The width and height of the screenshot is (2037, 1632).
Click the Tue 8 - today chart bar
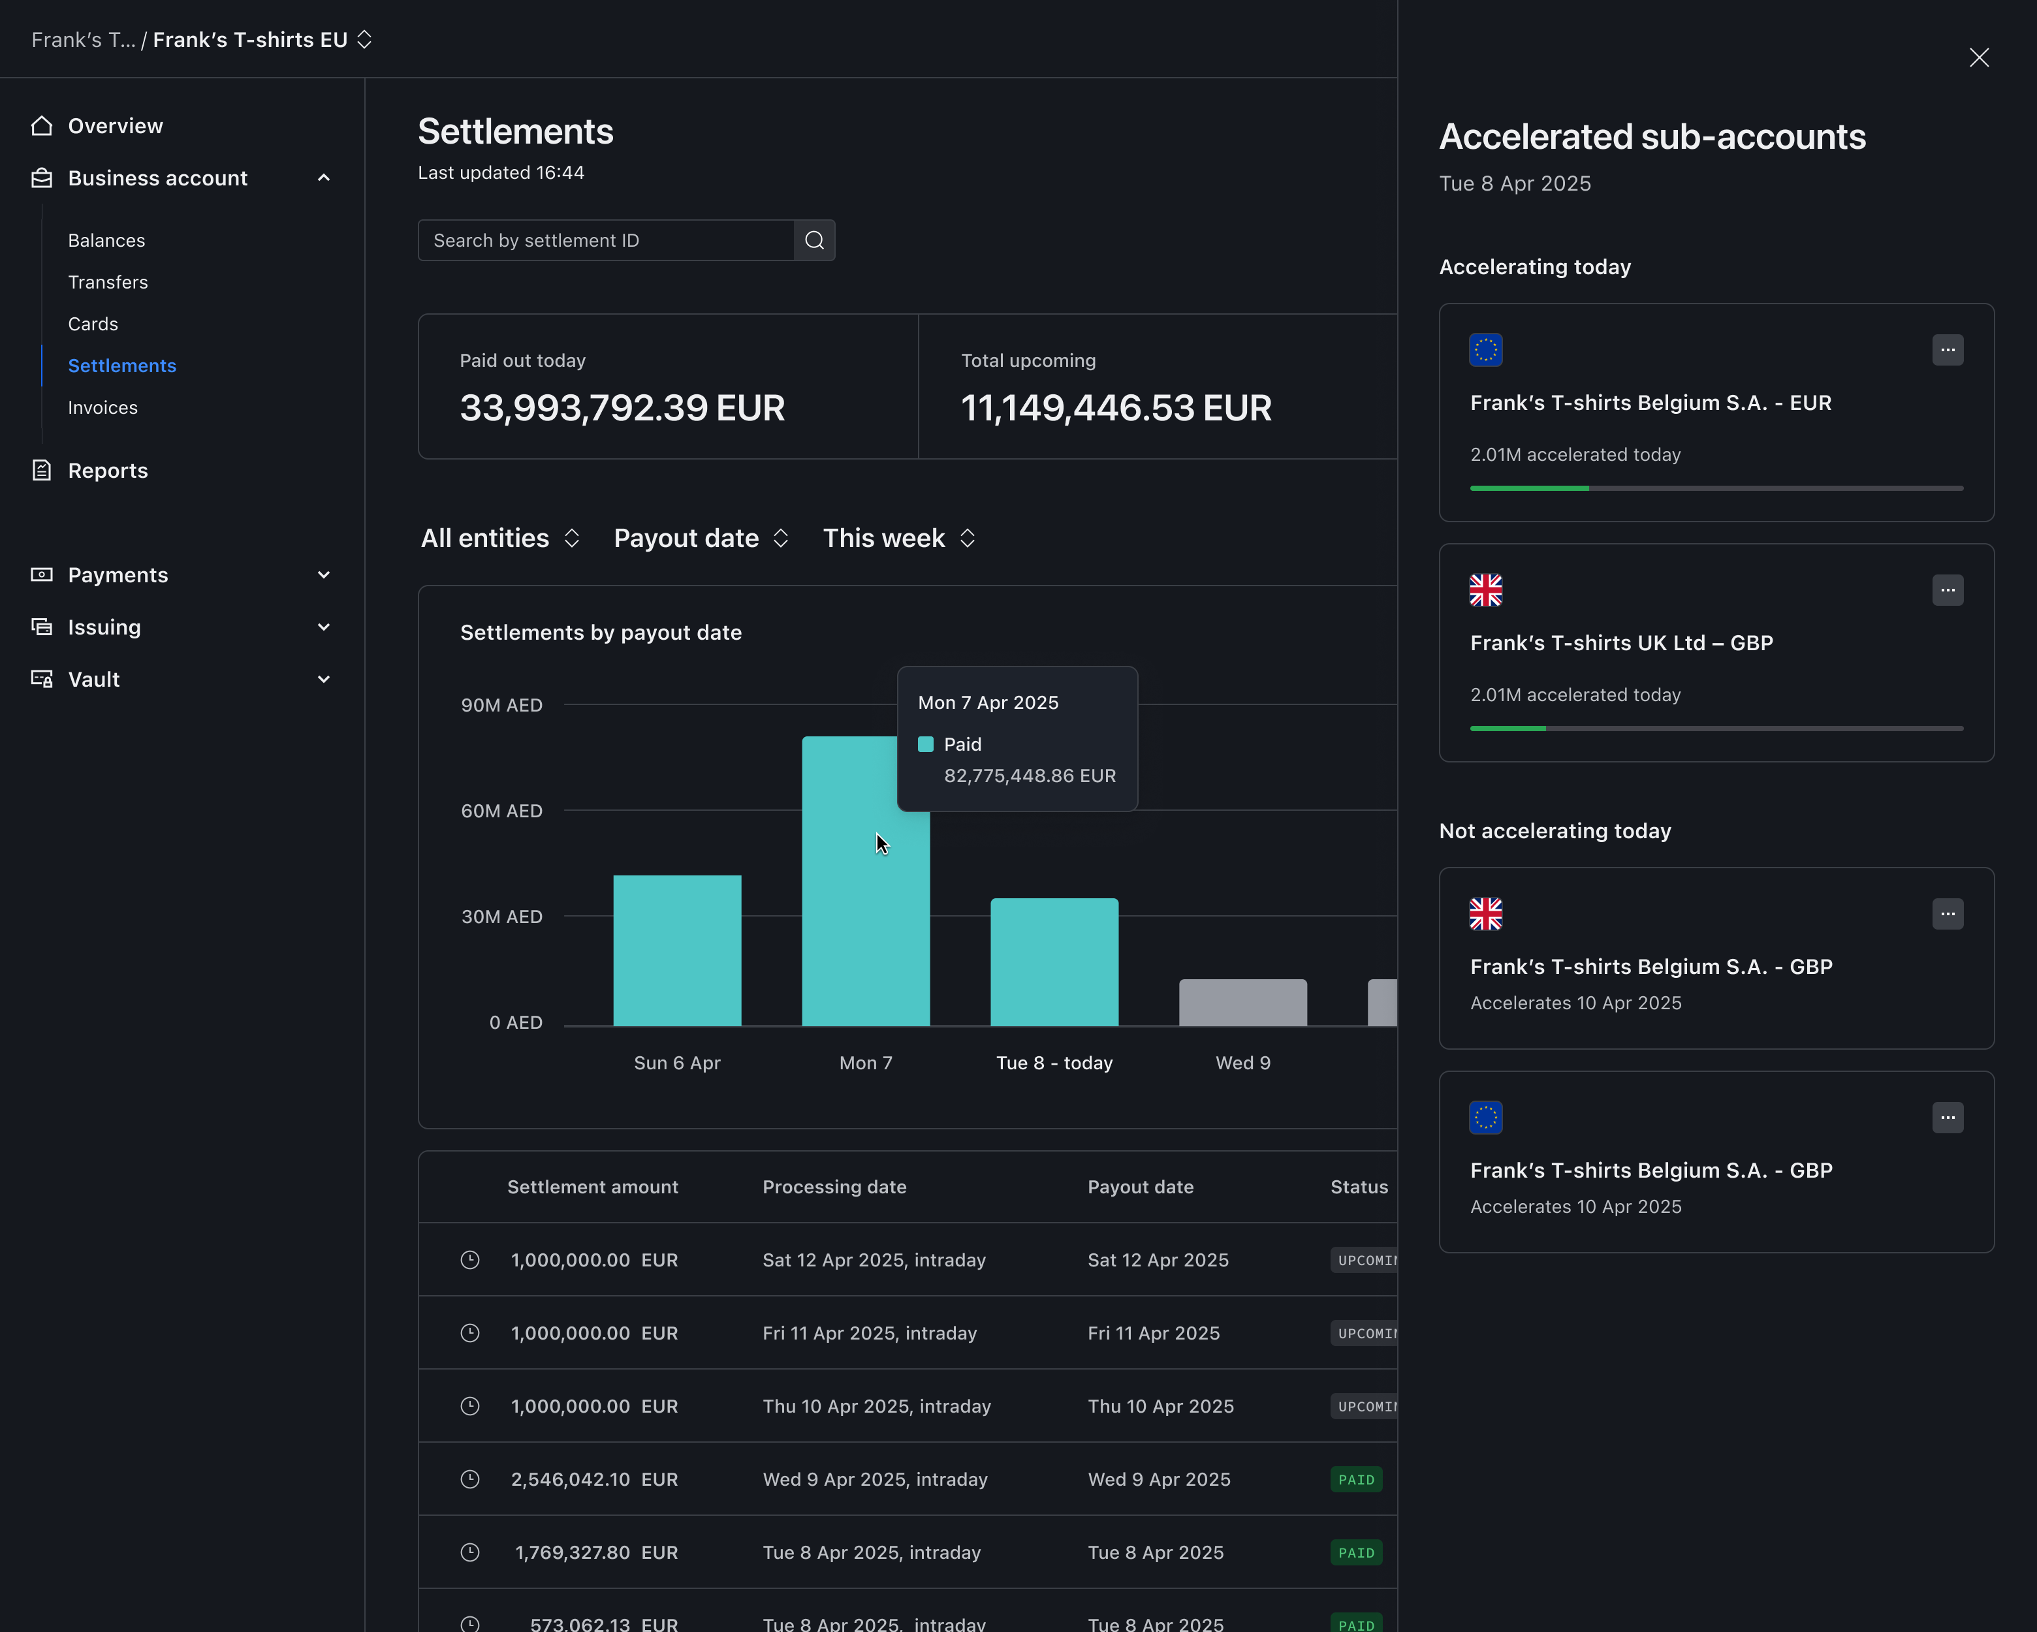(1054, 962)
